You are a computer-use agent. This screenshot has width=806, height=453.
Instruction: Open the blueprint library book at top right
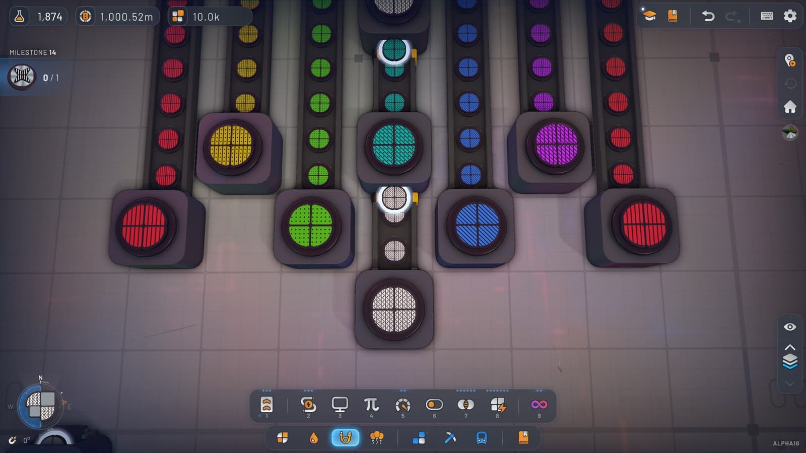pyautogui.click(x=673, y=16)
